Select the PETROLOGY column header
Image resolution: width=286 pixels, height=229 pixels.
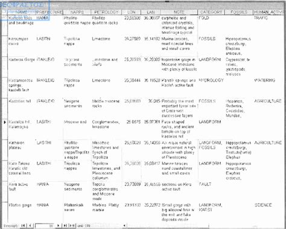[106, 12]
